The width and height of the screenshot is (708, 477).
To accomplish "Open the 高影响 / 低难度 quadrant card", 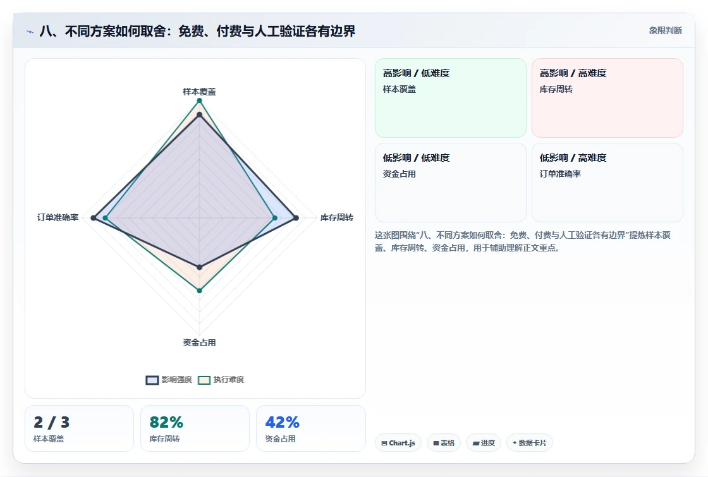I will pyautogui.click(x=451, y=98).
